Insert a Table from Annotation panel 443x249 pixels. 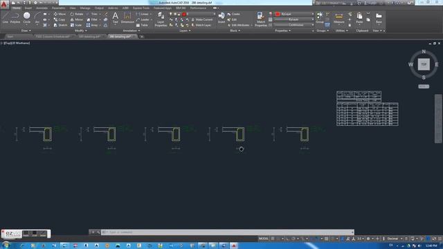click(x=142, y=25)
